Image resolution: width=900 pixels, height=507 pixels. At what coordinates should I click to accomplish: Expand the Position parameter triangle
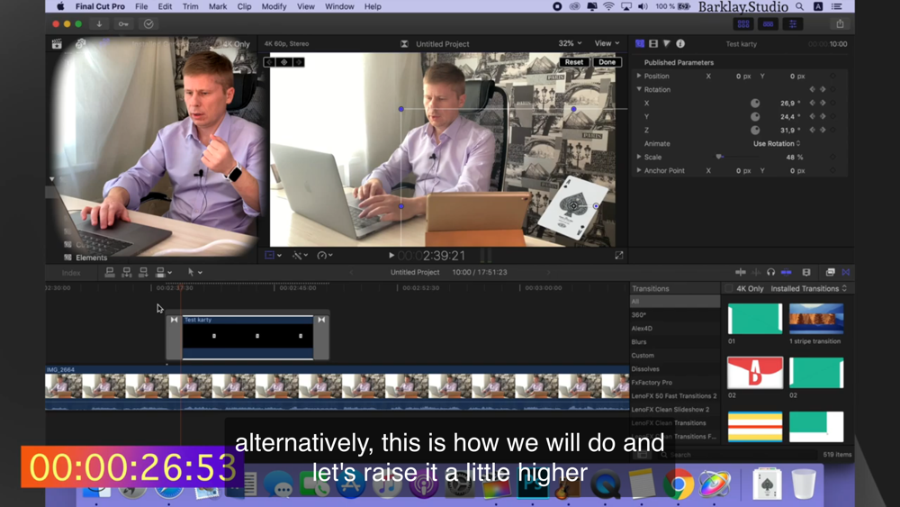639,76
